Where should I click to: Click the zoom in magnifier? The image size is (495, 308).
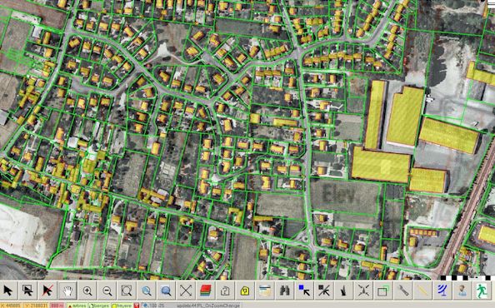coord(87,290)
